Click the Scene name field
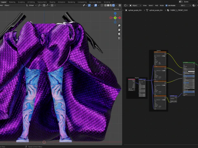The image size is (198, 148). click(191, 2)
